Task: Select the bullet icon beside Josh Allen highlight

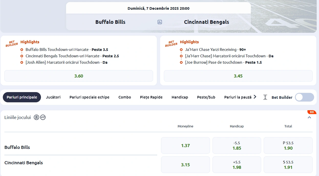Action: [x=22, y=62]
